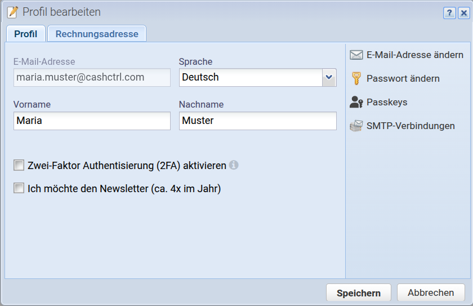The height and width of the screenshot is (306, 473).
Task: Tick the Newsletter subscription checkbox
Action: 19,188
